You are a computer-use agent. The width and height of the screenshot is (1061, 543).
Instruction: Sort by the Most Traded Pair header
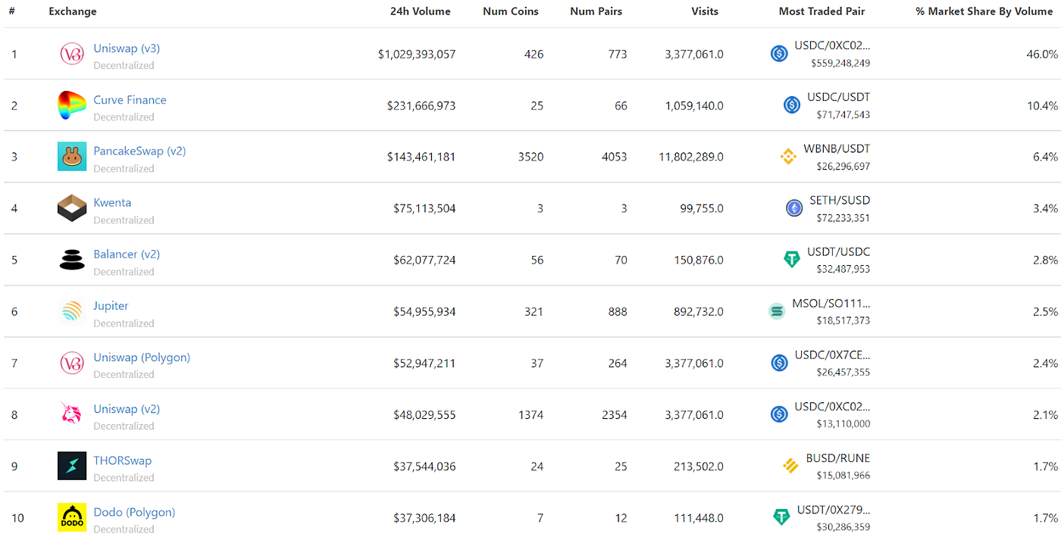pos(822,11)
